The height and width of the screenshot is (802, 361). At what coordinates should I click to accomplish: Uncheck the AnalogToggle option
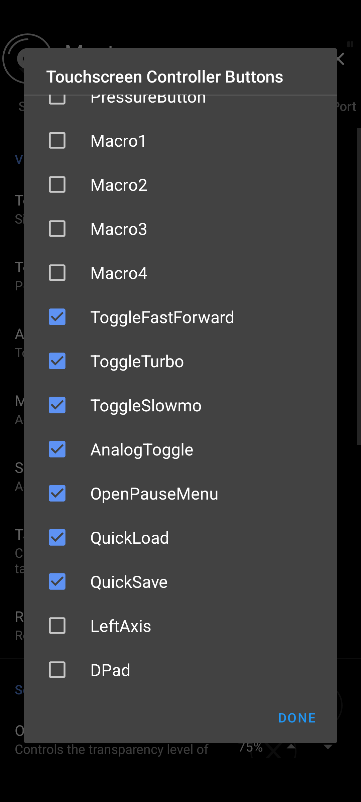click(x=57, y=449)
